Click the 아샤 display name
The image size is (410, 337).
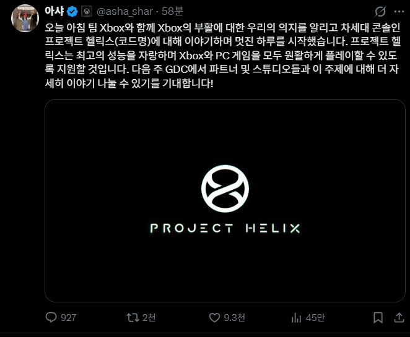55,11
